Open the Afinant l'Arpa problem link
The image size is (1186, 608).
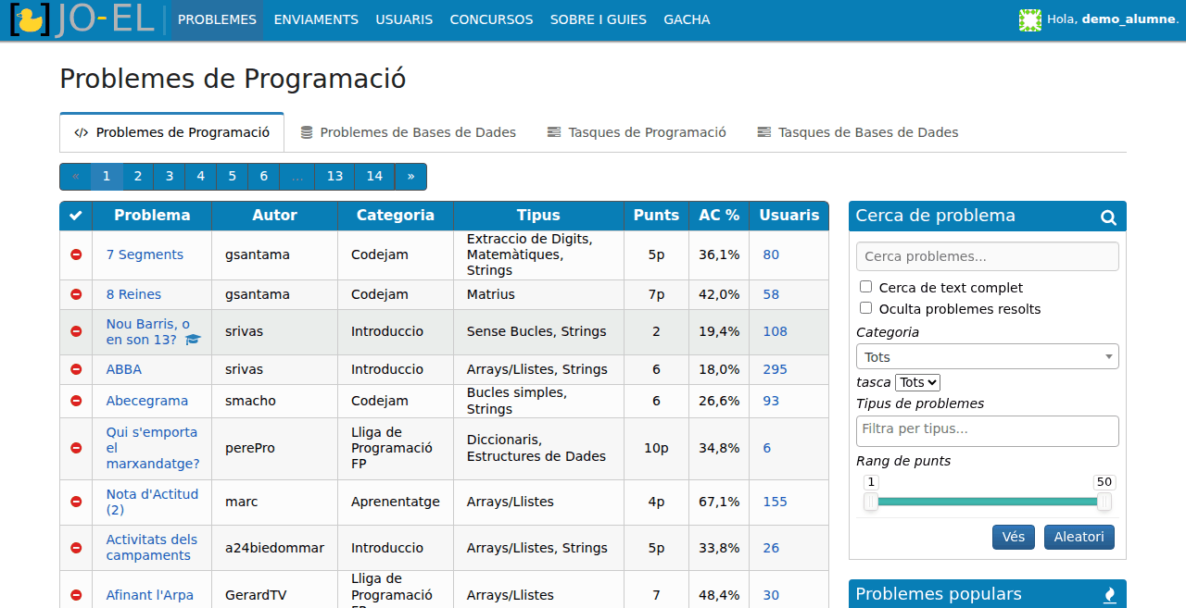pyautogui.click(x=150, y=595)
